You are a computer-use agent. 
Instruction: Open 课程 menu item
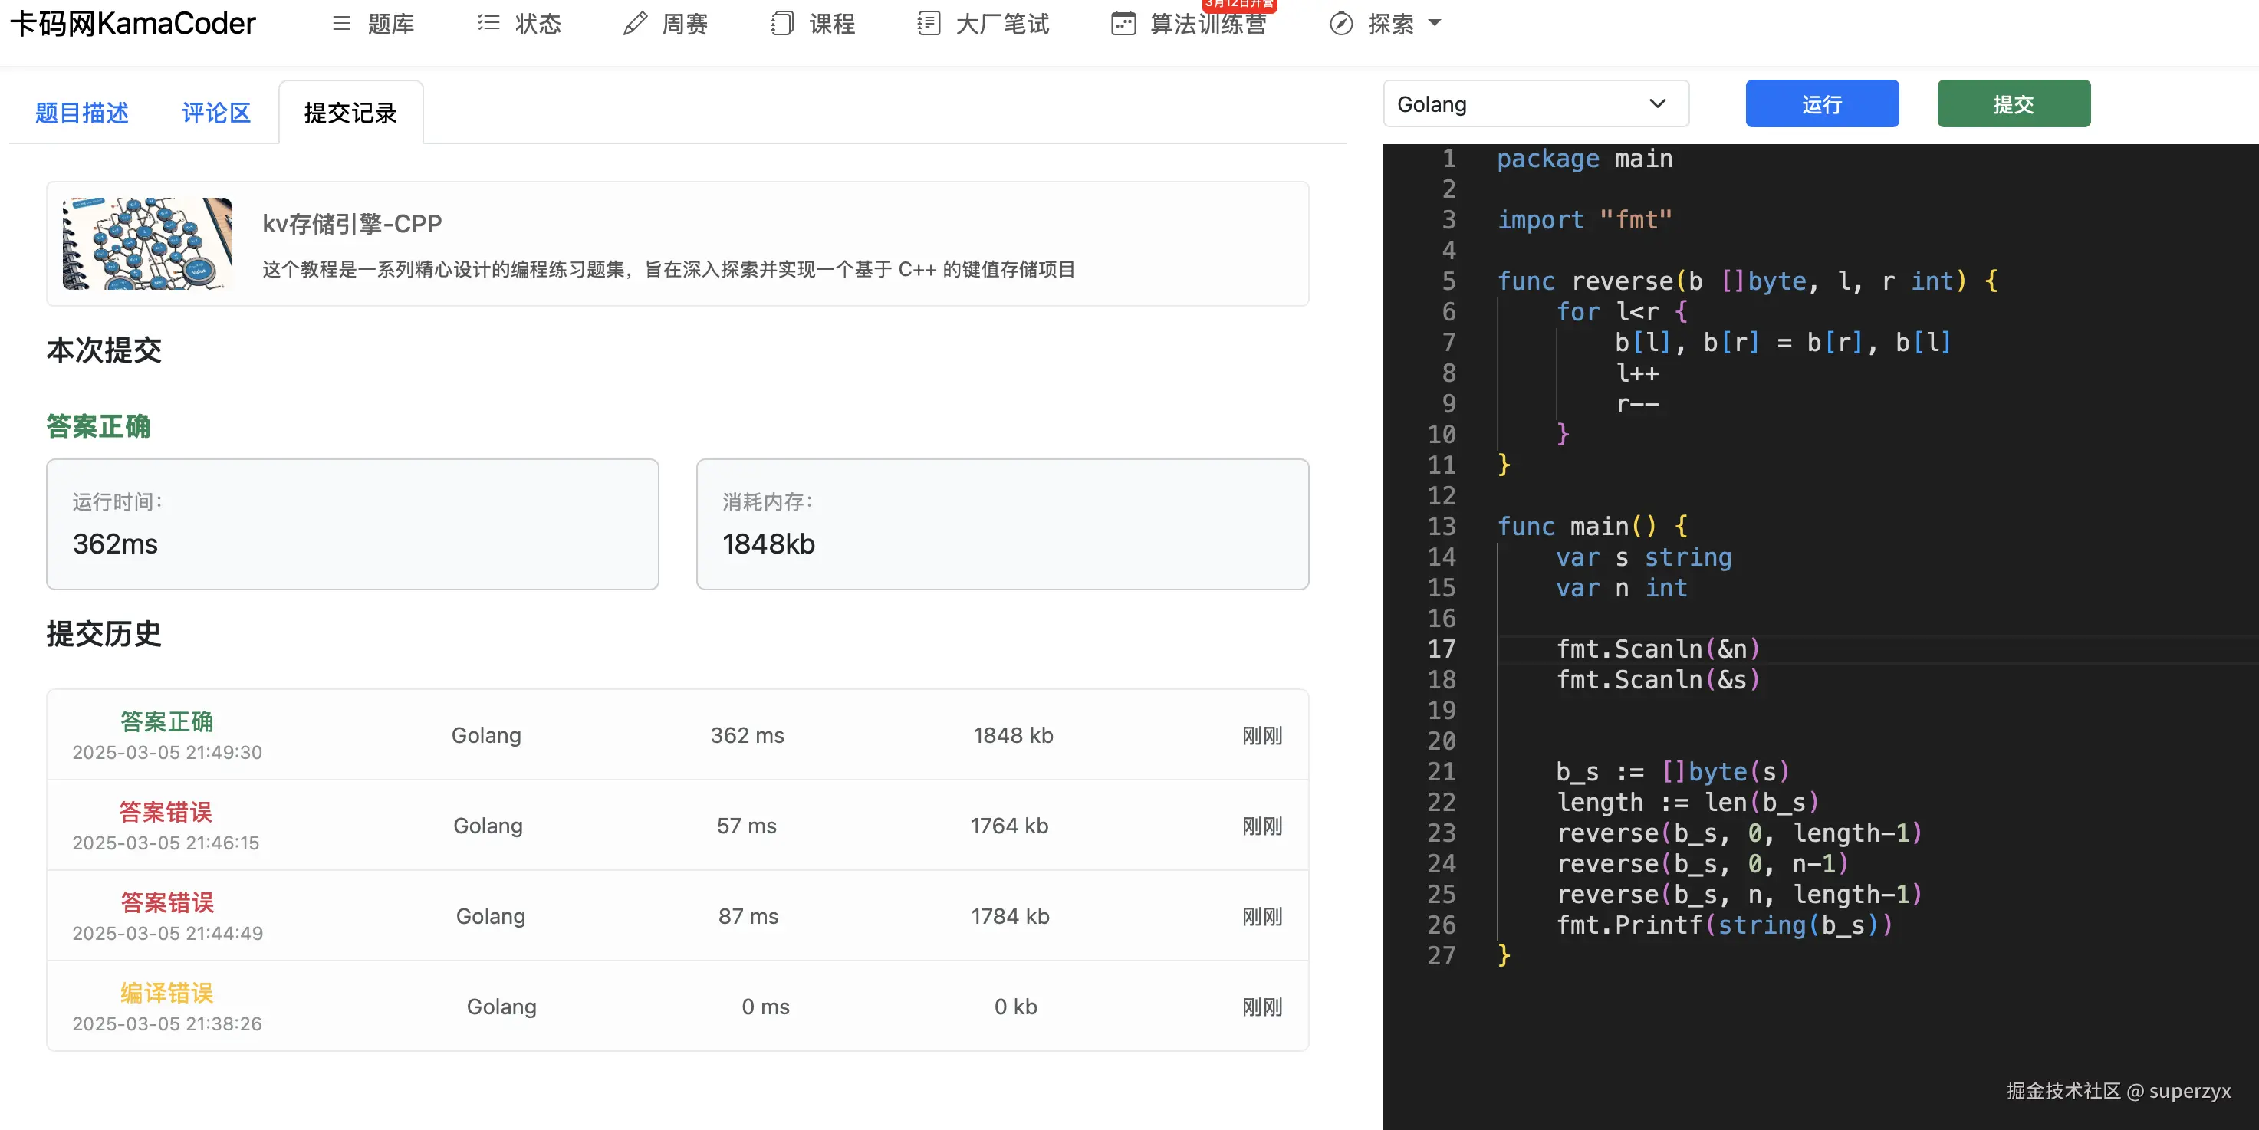tap(832, 24)
